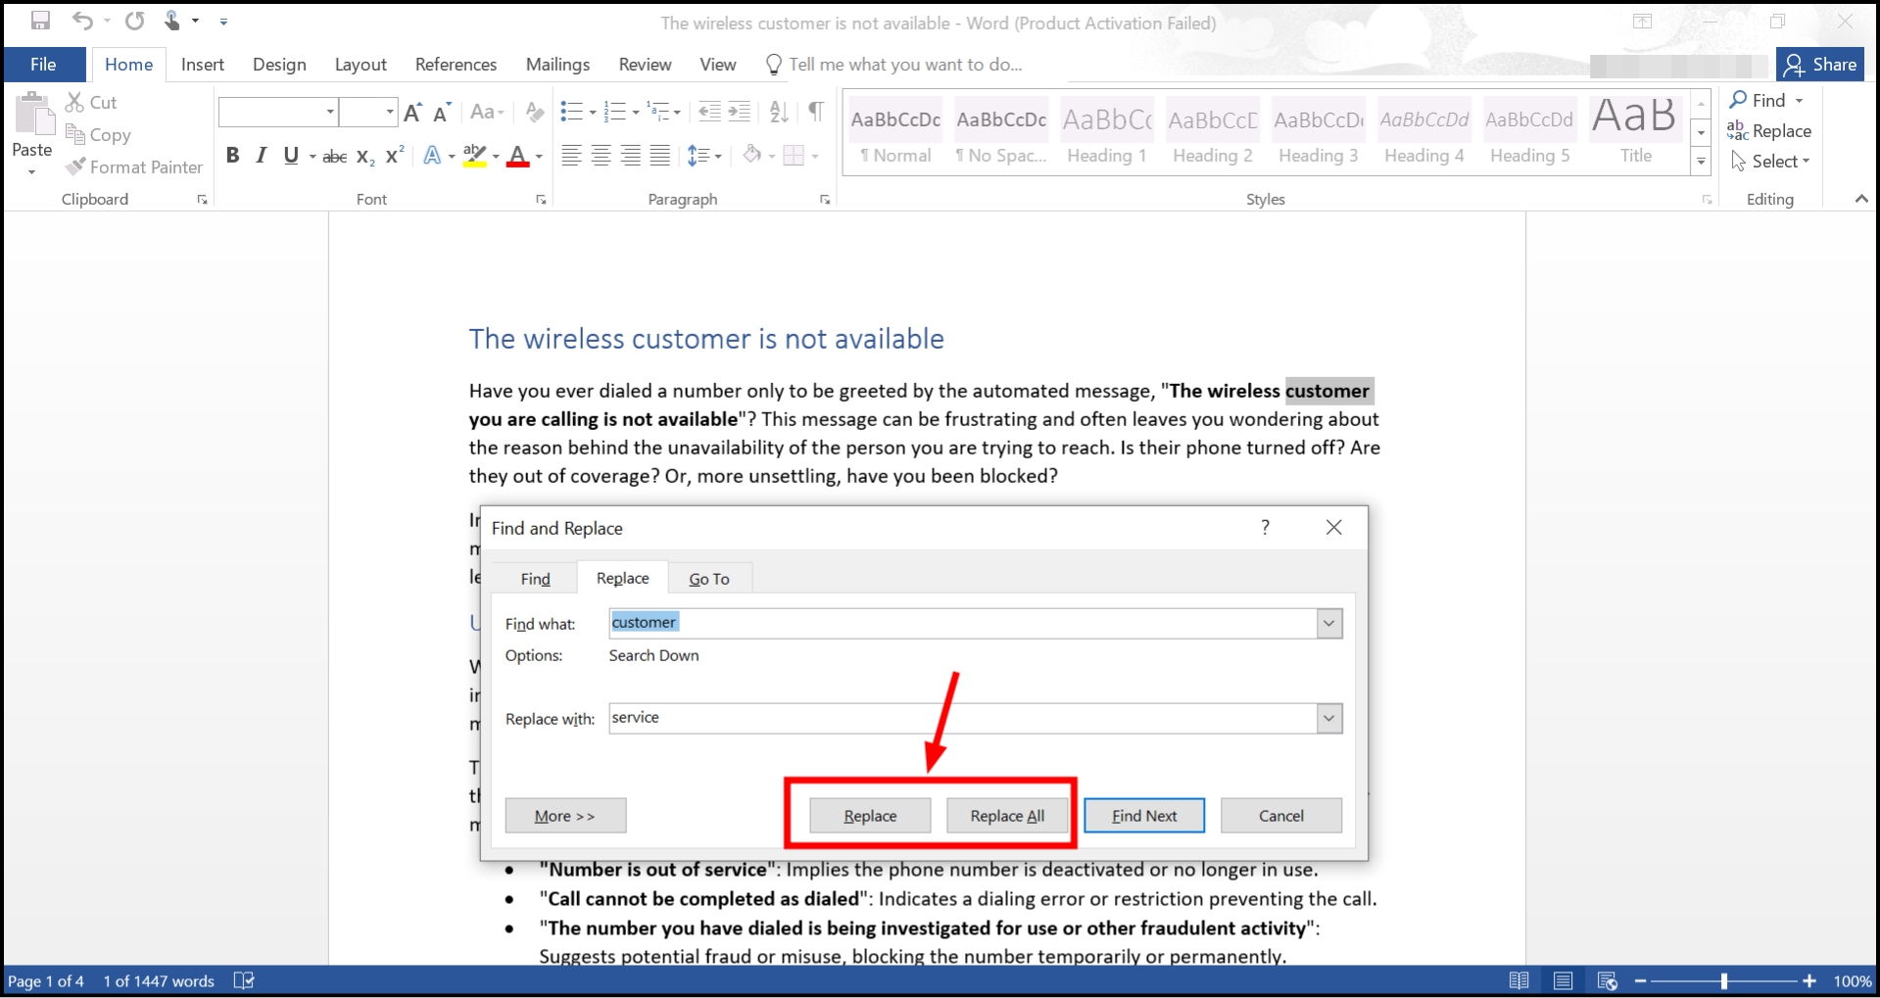1880x998 pixels.
Task: Click the Save icon in title bar
Action: click(x=40, y=21)
